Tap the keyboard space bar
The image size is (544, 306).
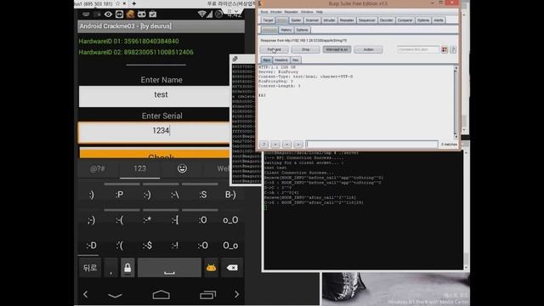point(169,268)
